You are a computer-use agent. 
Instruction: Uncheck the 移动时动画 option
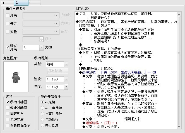pos(8,102)
